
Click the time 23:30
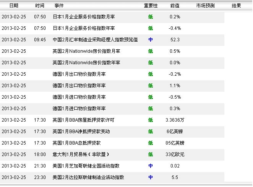tap(40, 177)
